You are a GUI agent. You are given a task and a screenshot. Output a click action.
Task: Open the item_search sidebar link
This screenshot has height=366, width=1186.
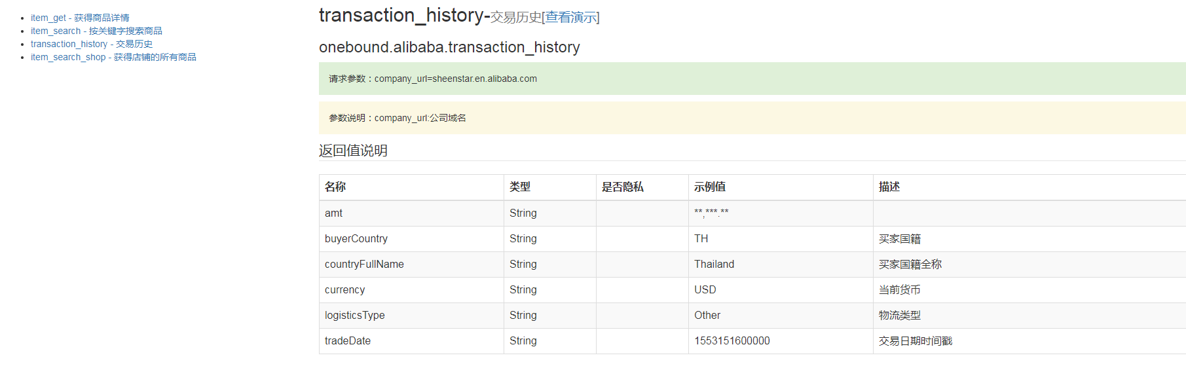click(96, 31)
